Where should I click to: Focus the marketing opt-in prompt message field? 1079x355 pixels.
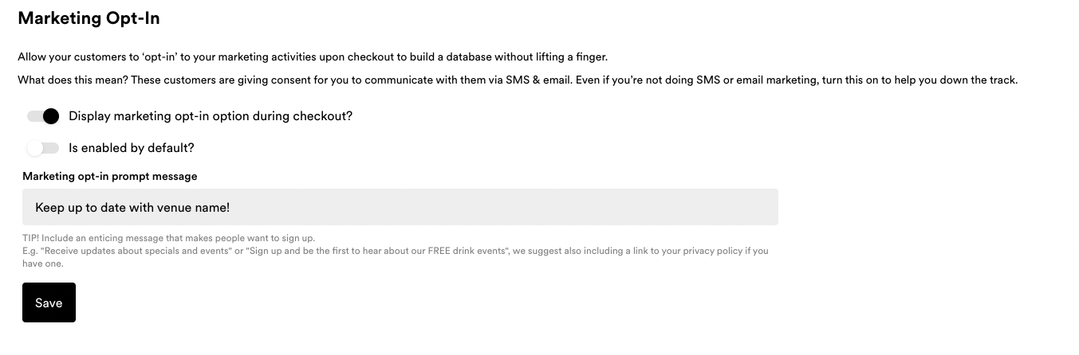pos(400,207)
